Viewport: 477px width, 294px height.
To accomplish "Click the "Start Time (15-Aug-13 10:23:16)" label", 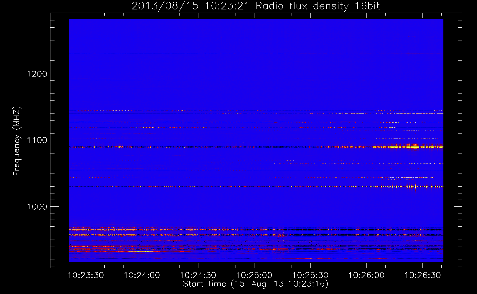I will click(256, 284).
